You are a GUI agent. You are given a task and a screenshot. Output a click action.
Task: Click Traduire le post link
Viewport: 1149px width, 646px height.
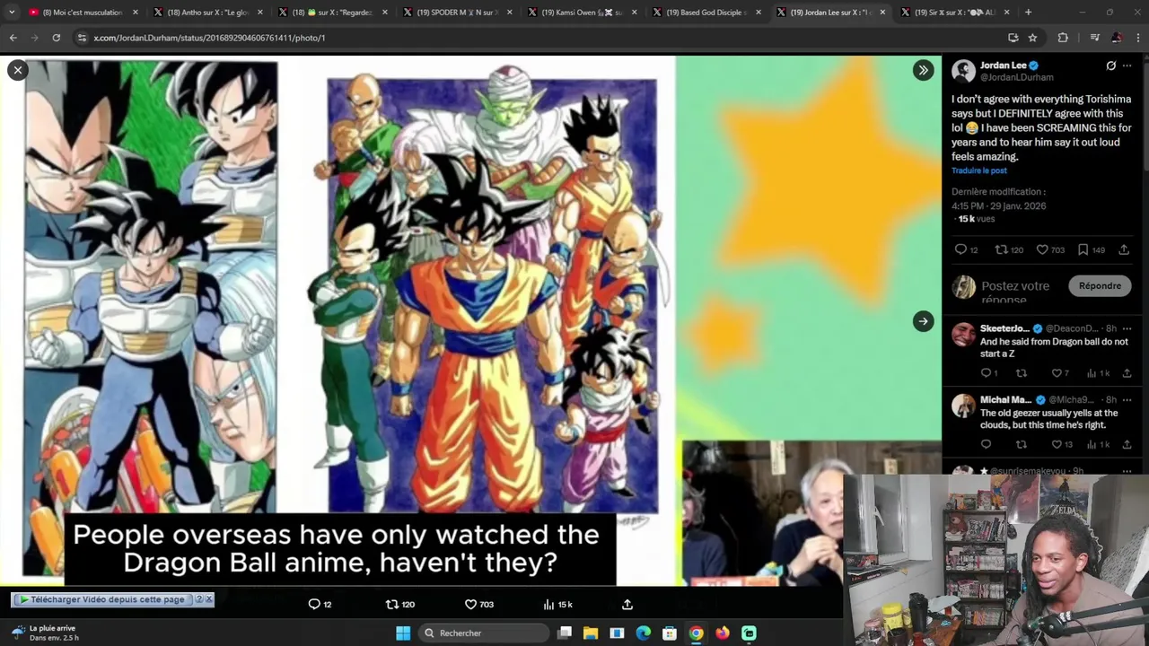point(979,170)
